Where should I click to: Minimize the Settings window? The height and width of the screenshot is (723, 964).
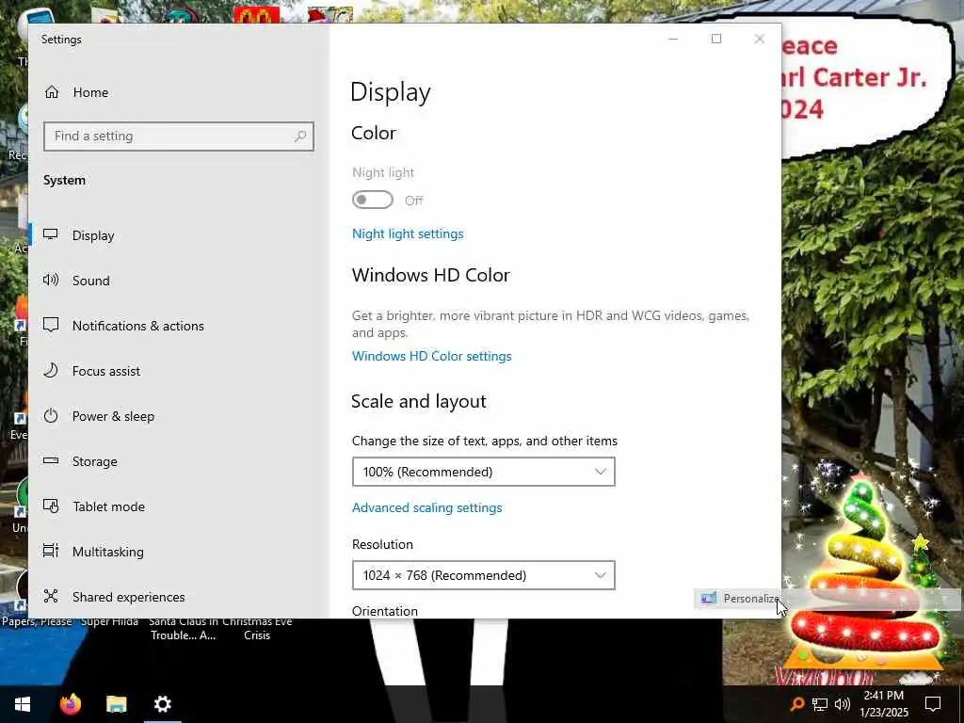click(x=673, y=39)
